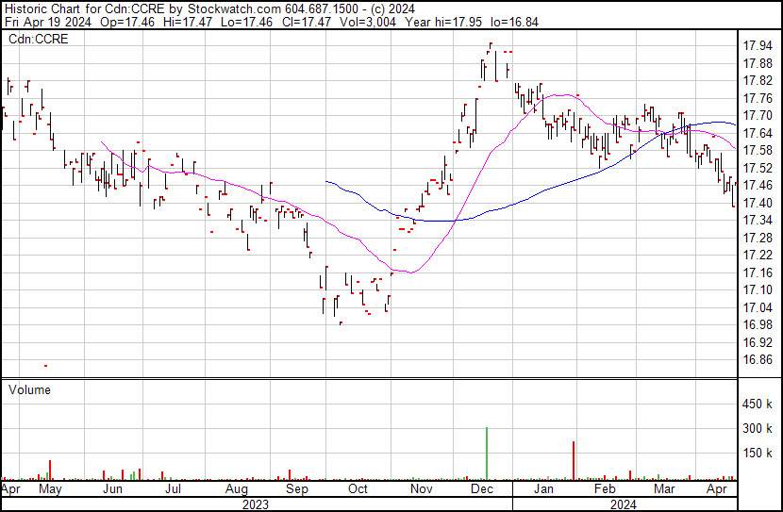Image resolution: width=783 pixels, height=512 pixels.
Task: Click the Volume panel label
Action: click(x=29, y=389)
